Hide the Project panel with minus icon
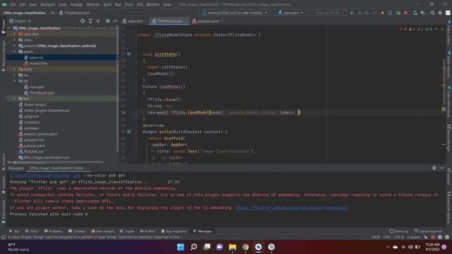 tap(115, 21)
